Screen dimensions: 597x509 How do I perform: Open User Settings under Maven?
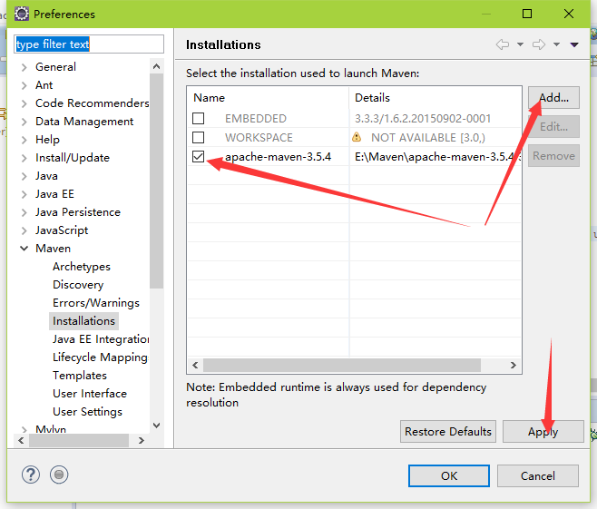87,412
